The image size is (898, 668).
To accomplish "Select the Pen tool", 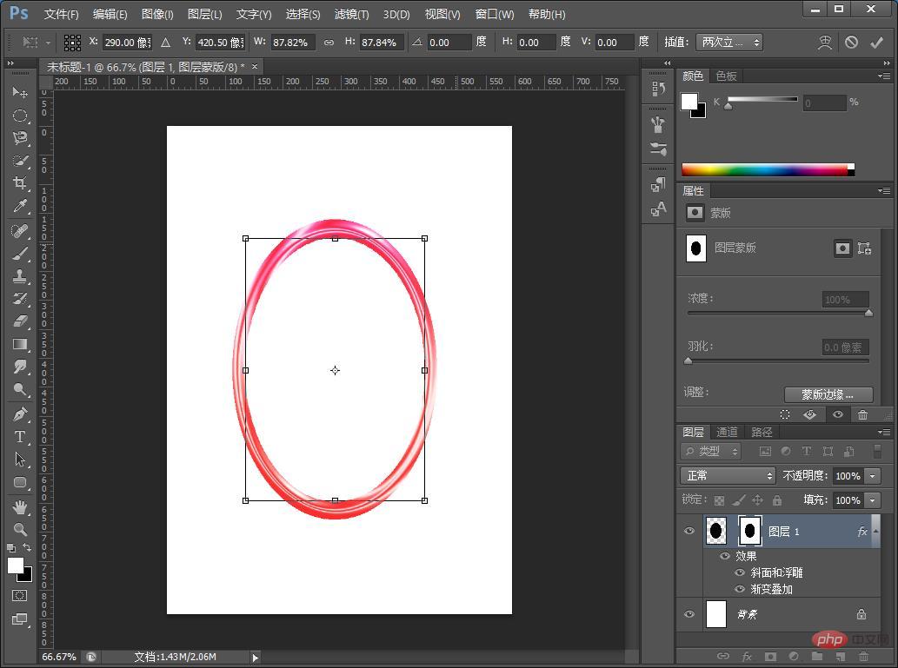I will [20, 413].
